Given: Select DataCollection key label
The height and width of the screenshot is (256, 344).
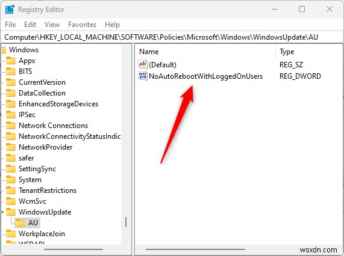Looking at the screenshot, I should tap(42, 93).
